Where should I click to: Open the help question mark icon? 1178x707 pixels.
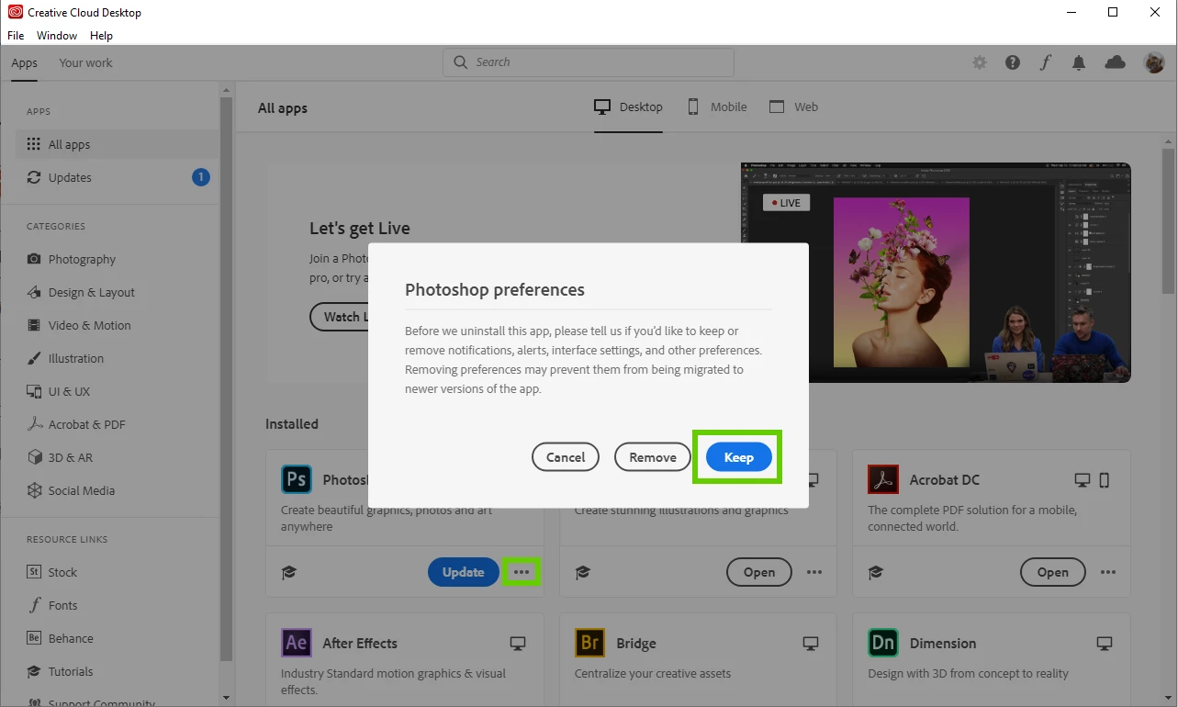pos(1013,62)
